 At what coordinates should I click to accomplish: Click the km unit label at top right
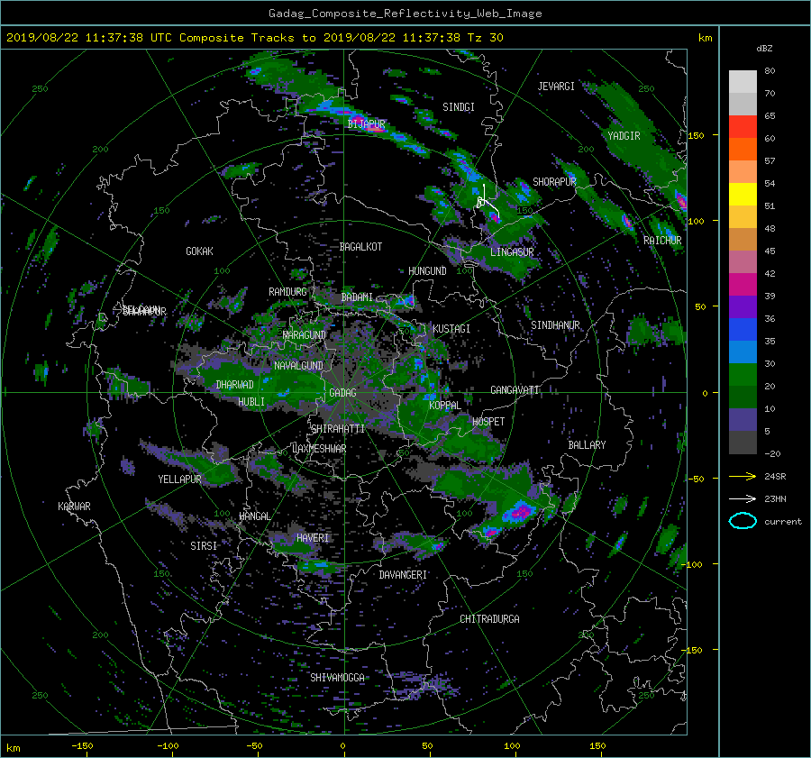click(x=705, y=38)
